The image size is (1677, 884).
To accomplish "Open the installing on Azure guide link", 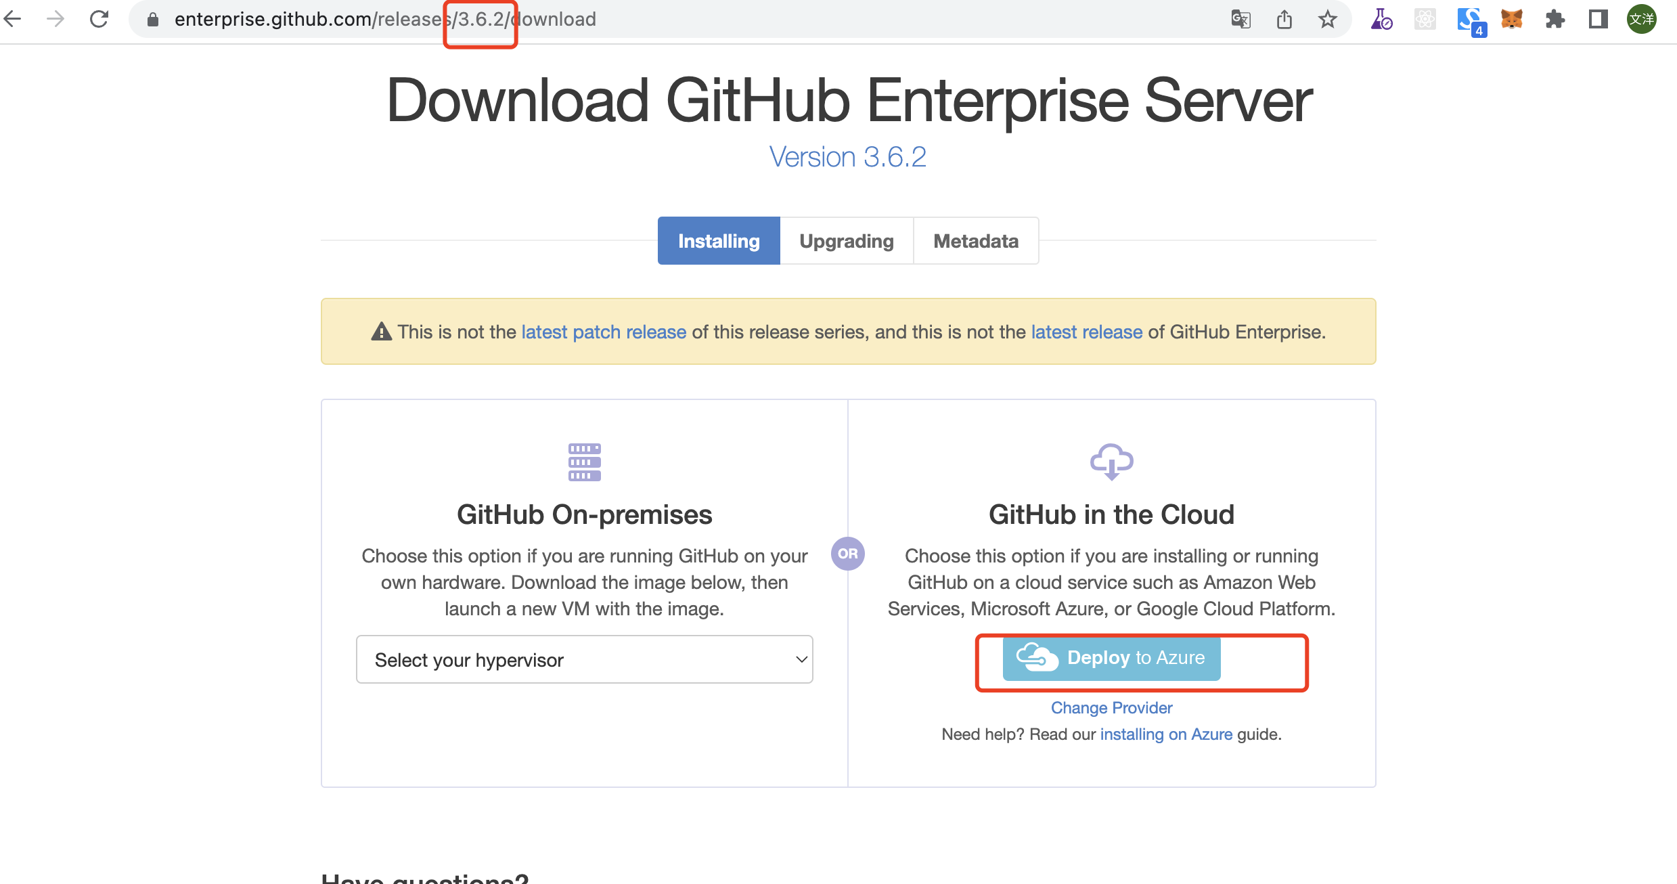I will (x=1166, y=734).
